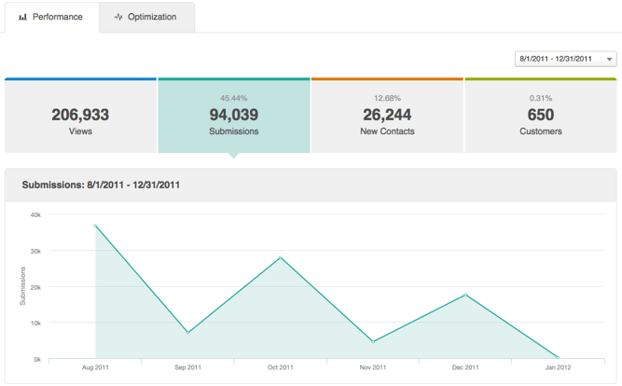The width and height of the screenshot is (622, 386).
Task: Click the date range dropdown arrow
Action: click(x=610, y=60)
